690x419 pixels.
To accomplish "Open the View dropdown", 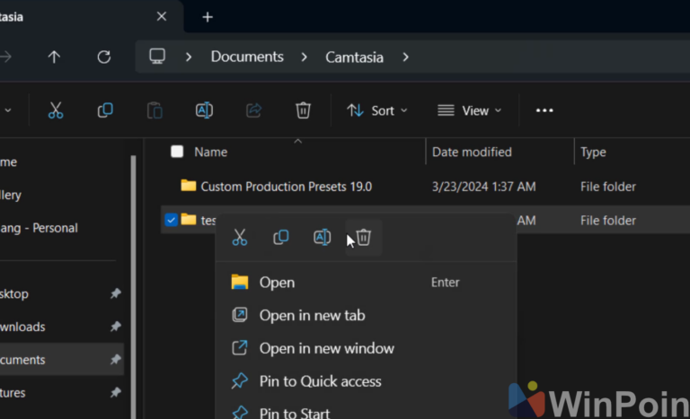I will [x=469, y=110].
